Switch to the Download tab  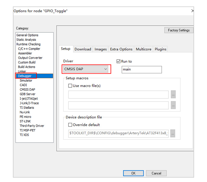pyautogui.click(x=83, y=49)
